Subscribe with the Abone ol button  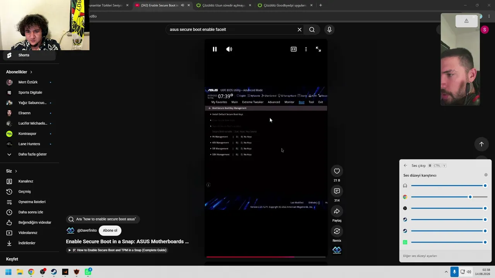click(110, 231)
